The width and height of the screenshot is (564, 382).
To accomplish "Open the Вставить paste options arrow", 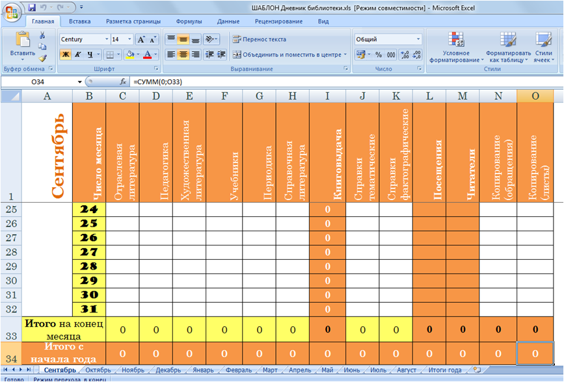I will 22,59.
